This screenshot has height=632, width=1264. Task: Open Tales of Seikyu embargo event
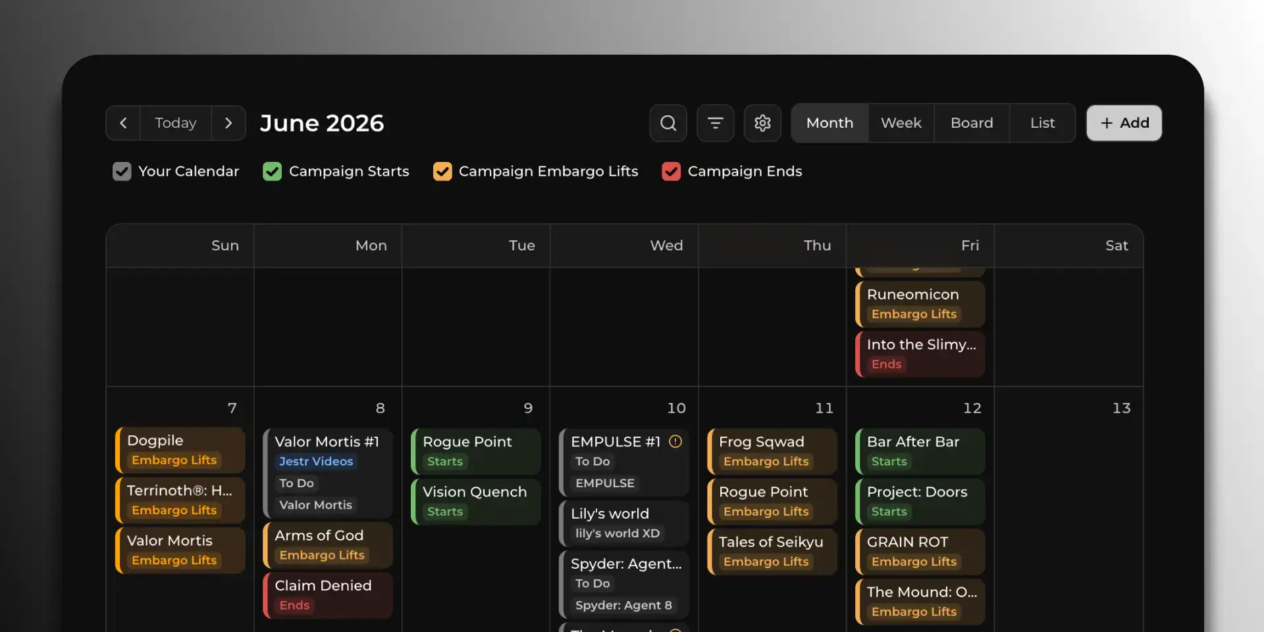pos(772,552)
